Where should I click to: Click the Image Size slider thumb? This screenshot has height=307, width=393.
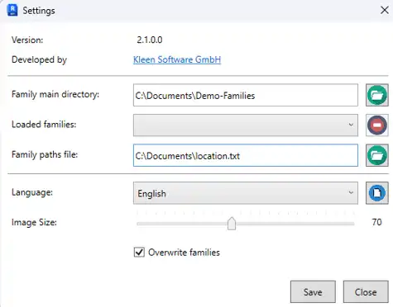click(232, 223)
